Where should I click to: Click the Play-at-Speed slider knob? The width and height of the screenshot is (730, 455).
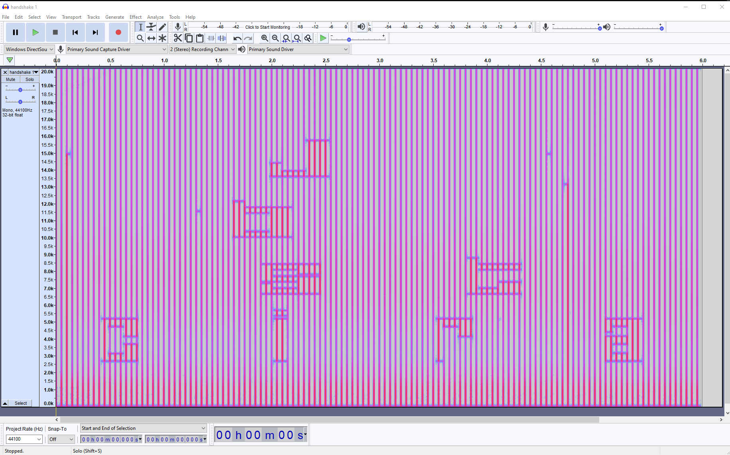pyautogui.click(x=349, y=39)
